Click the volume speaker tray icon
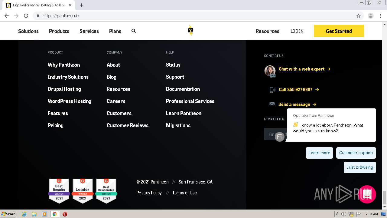Viewport: 387px width, 218px height. tap(344, 214)
